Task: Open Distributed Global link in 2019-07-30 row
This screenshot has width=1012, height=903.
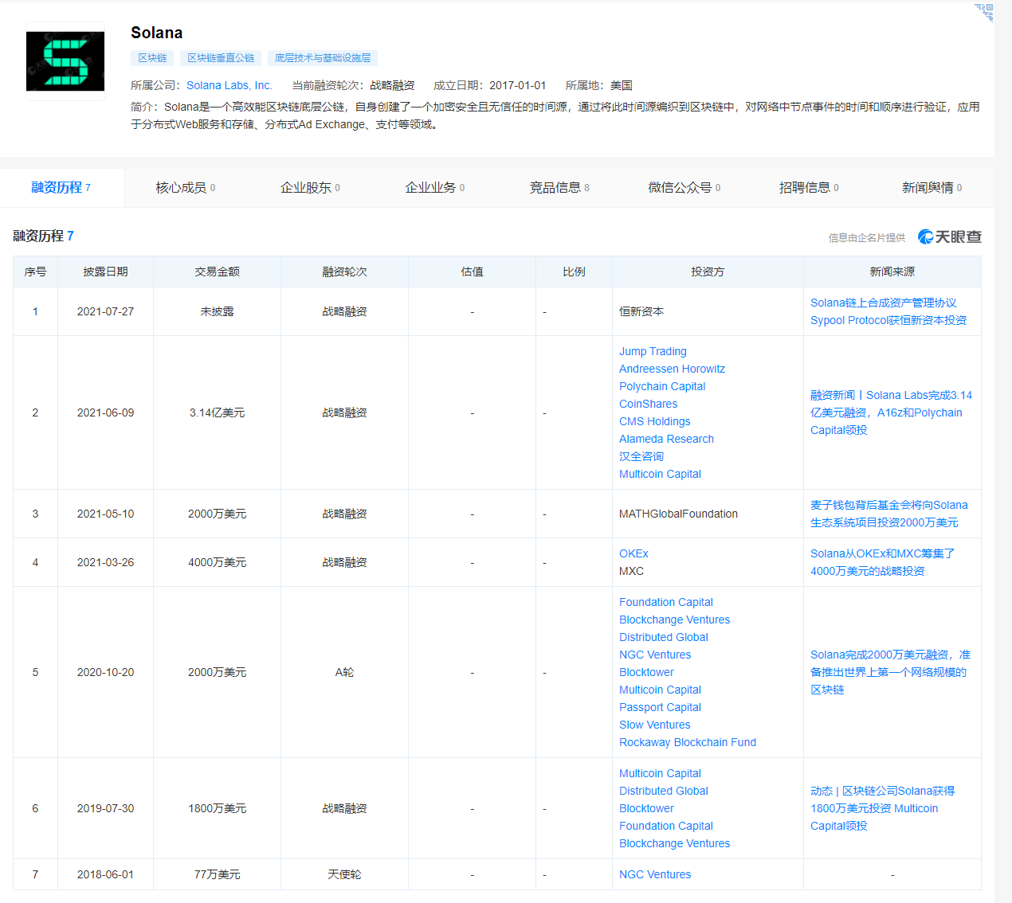Action: 663,791
